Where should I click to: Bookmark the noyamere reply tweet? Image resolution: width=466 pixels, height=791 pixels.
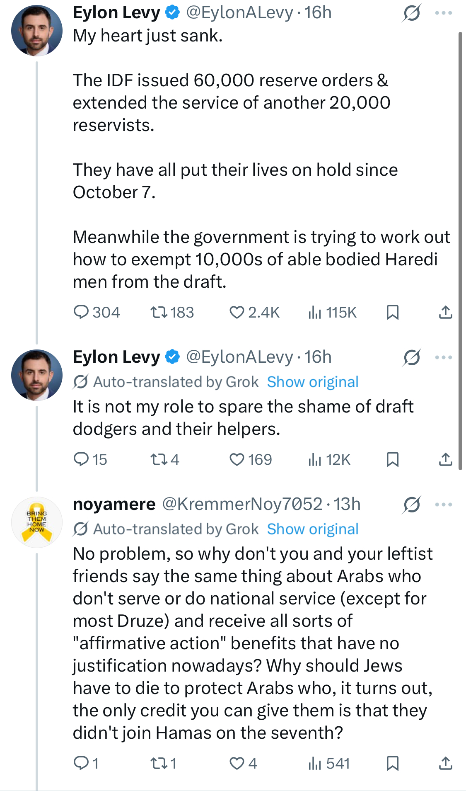(392, 763)
